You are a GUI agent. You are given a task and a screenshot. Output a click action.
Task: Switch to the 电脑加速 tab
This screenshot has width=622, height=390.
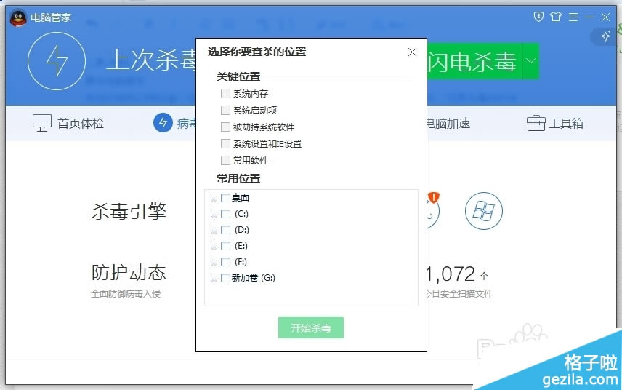(447, 124)
